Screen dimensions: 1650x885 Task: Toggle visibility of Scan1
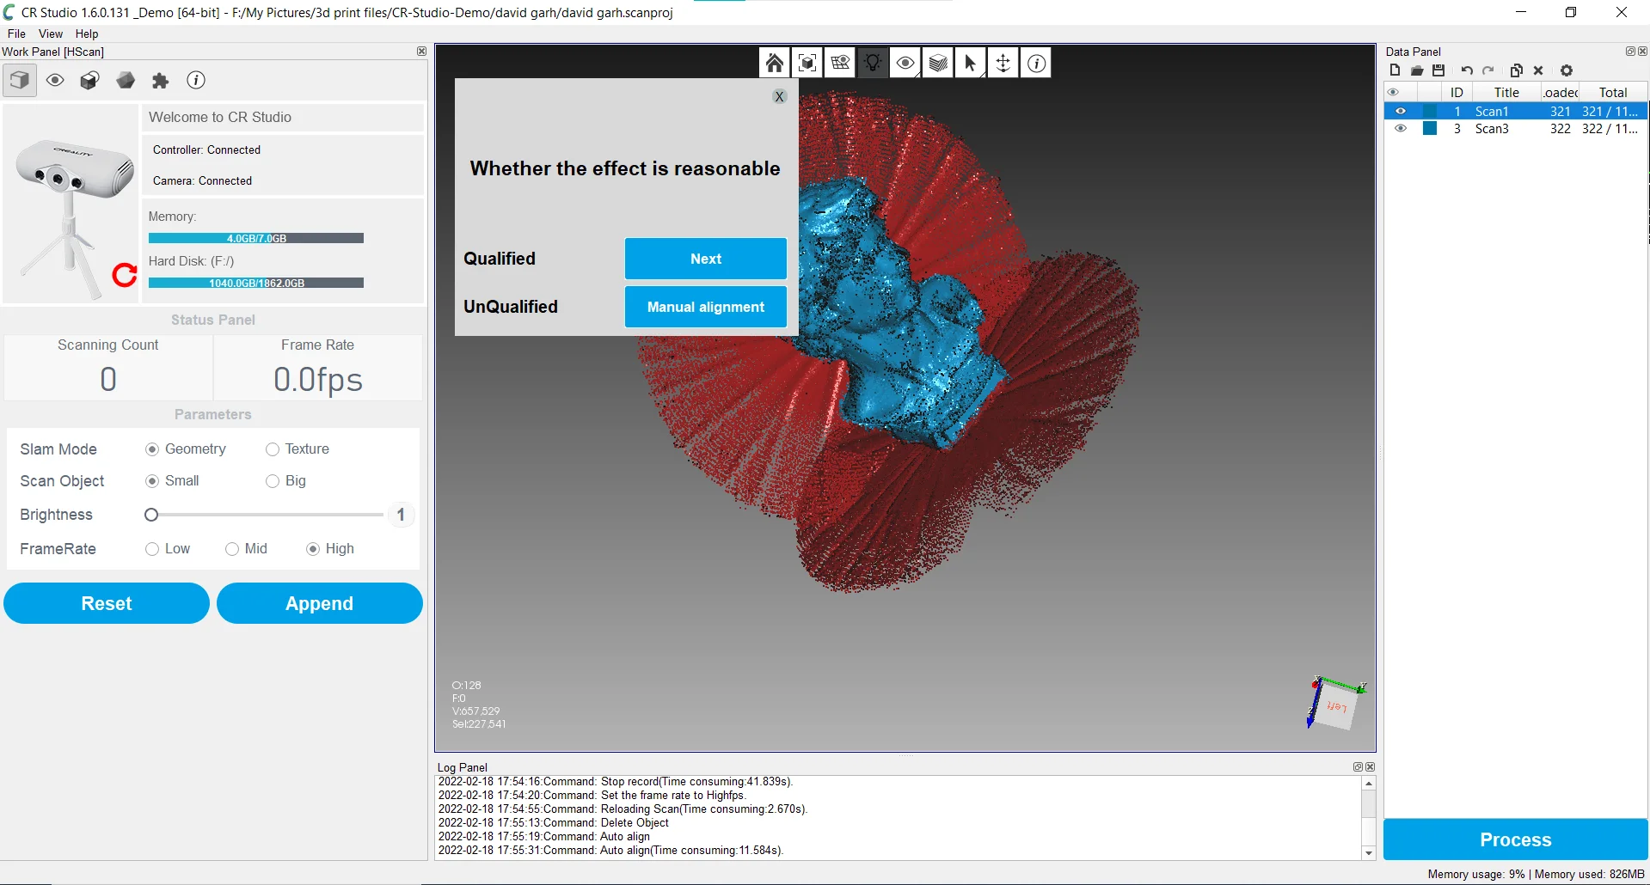(x=1401, y=112)
